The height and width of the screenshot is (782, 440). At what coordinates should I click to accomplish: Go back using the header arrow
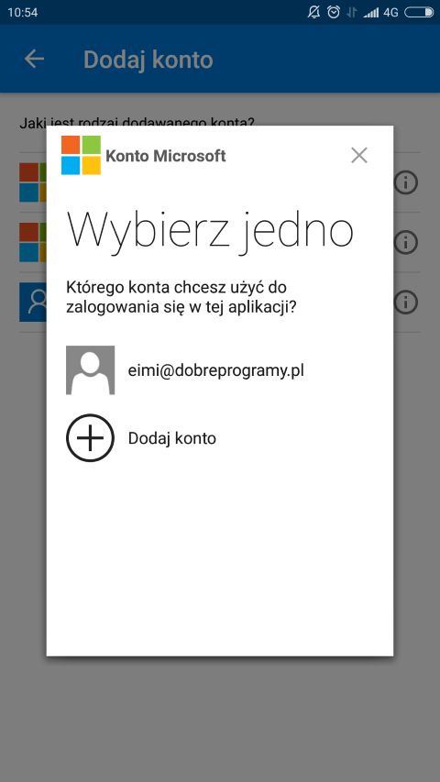(x=35, y=60)
